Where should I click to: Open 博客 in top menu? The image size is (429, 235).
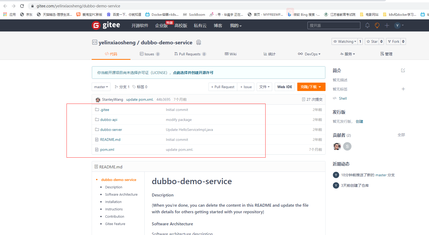tap(218, 25)
